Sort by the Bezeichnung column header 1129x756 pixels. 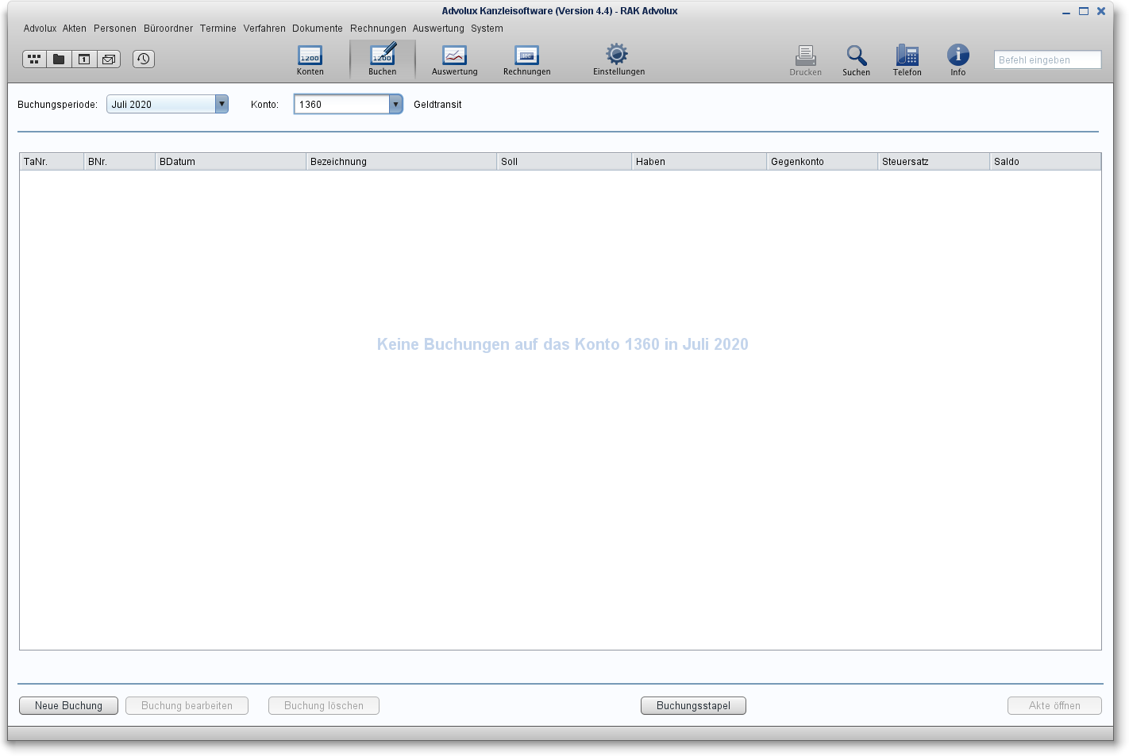pos(401,161)
